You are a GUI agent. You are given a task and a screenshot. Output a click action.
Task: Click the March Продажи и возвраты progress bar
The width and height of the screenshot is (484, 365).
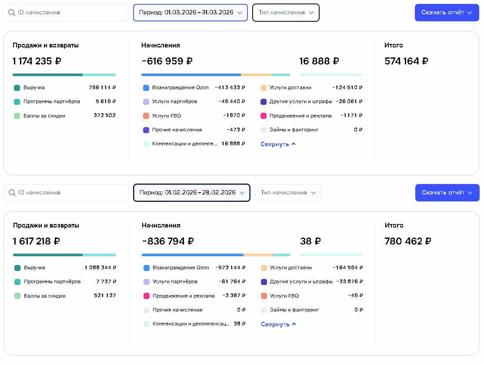[64, 75]
